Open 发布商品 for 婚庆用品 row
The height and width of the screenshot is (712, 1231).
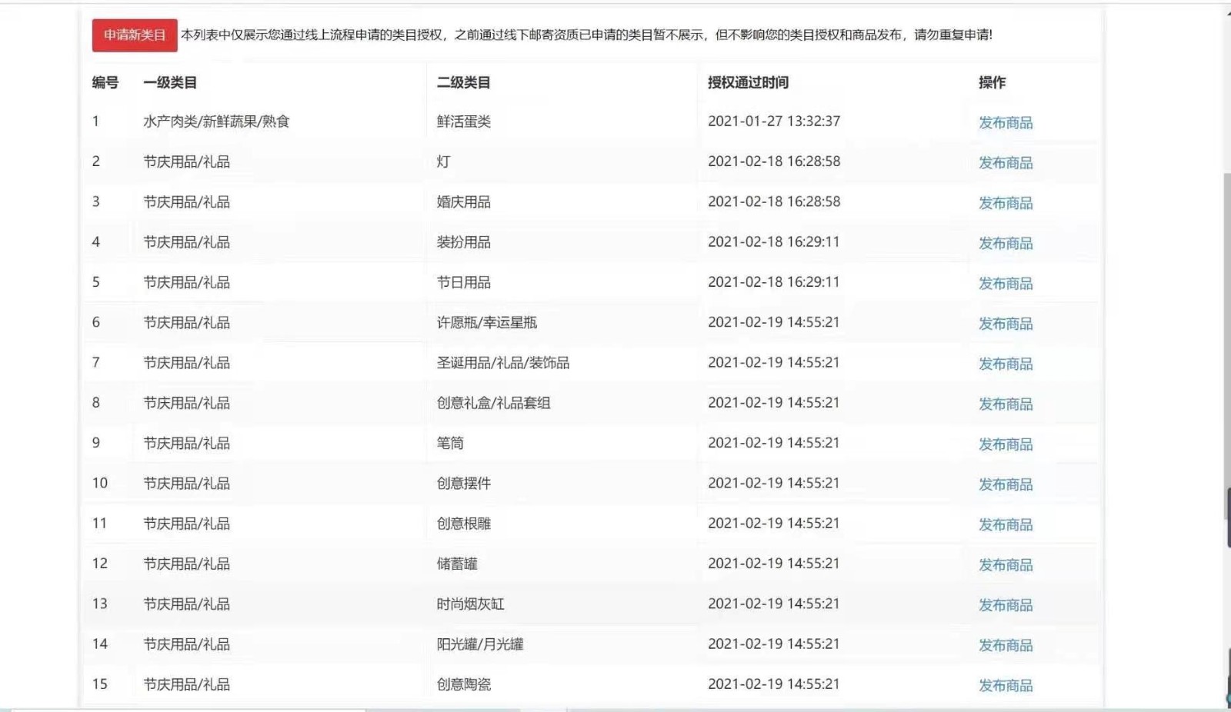click(1005, 203)
